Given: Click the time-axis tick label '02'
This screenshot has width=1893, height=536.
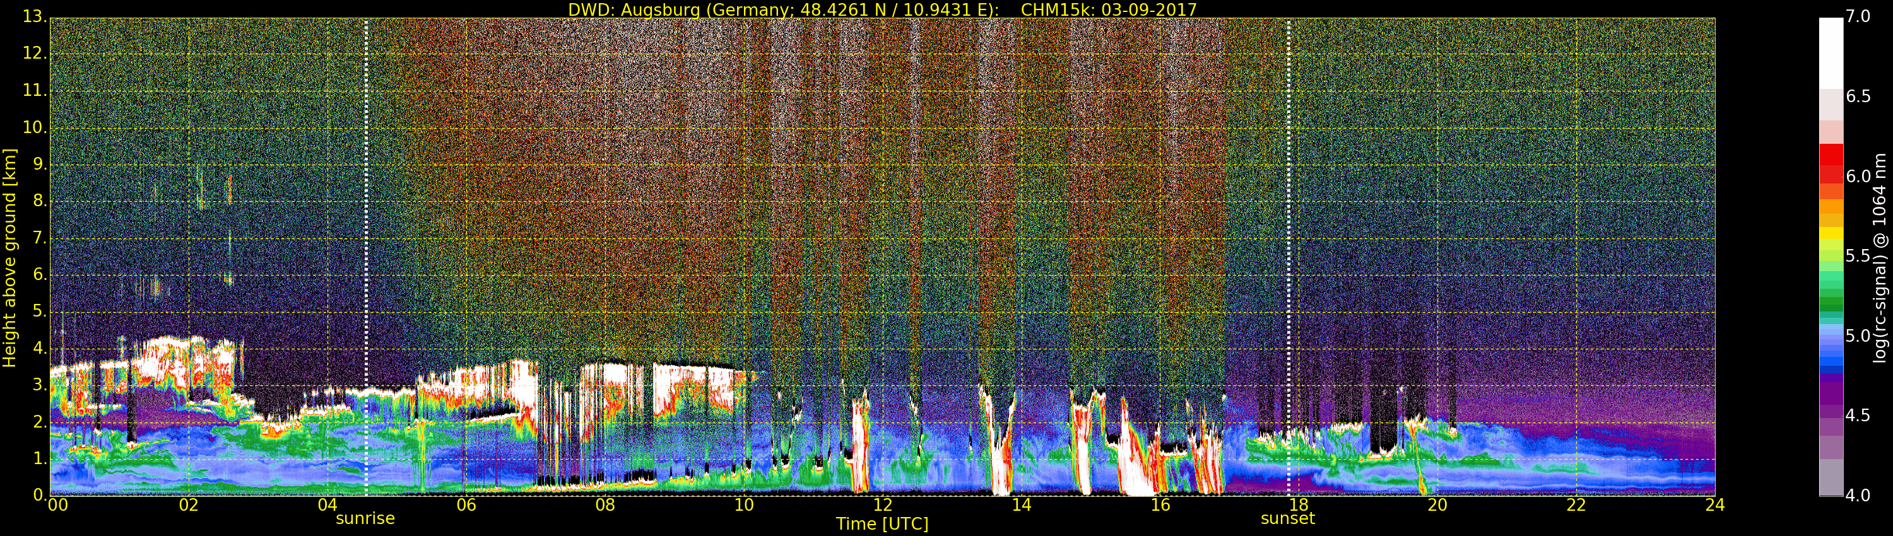Looking at the screenshot, I should pyautogui.click(x=189, y=504).
